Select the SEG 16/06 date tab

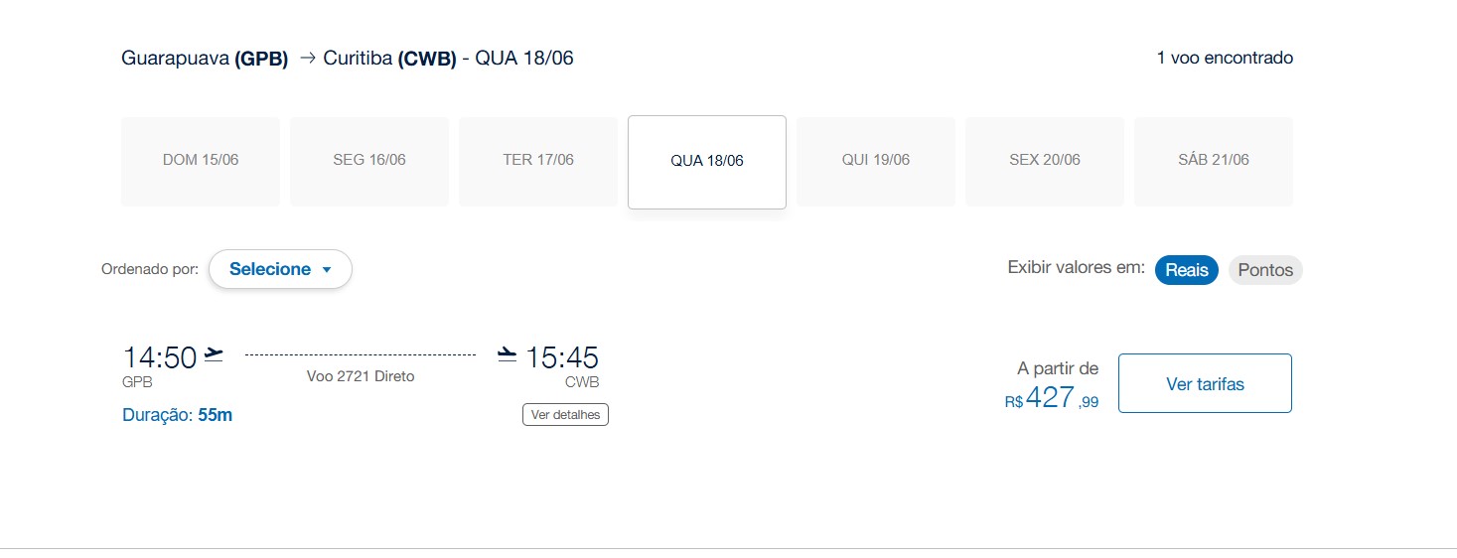pos(369,161)
